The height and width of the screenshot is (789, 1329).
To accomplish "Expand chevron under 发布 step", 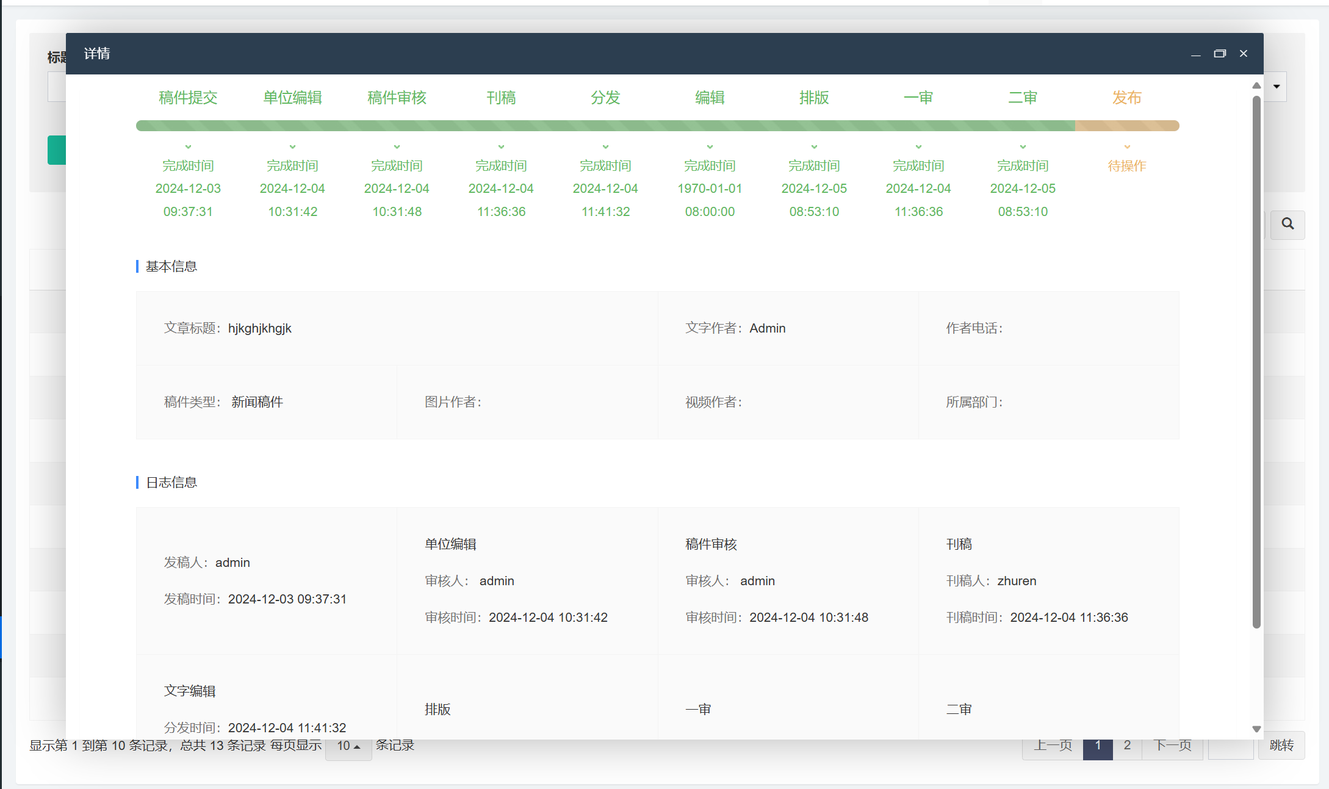I will (x=1126, y=146).
